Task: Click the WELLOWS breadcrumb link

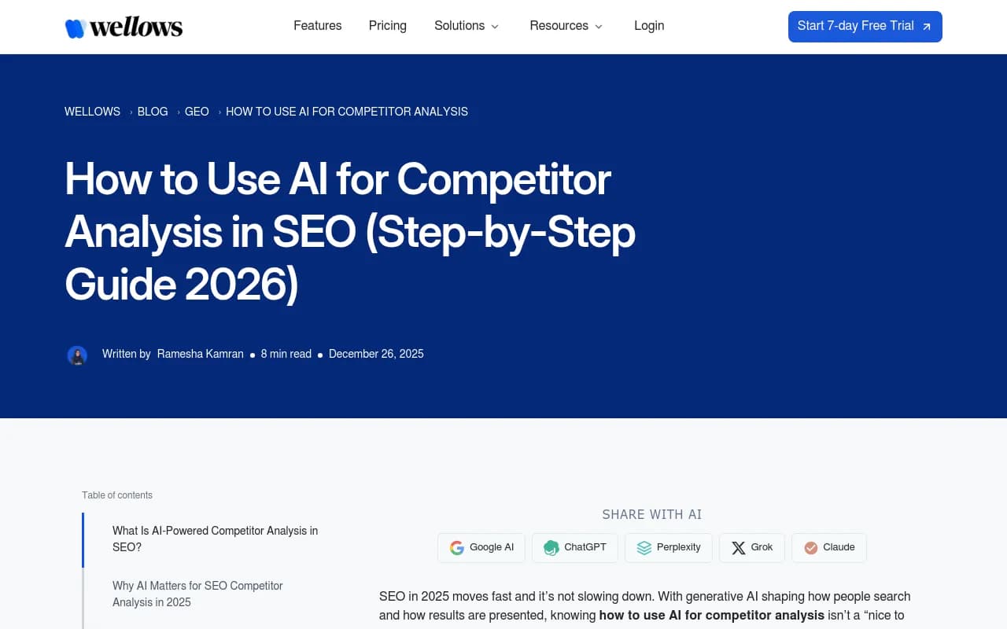Action: pos(92,112)
